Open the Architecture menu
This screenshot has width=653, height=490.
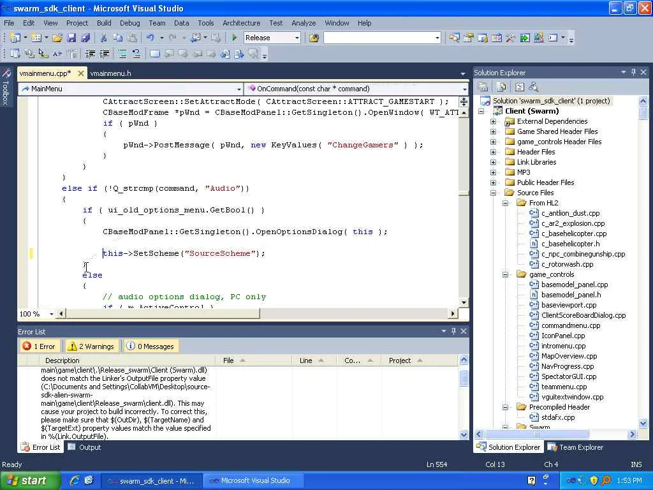[x=241, y=23]
